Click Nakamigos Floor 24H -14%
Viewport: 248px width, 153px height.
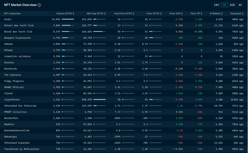pyautogui.click(x=180, y=137)
